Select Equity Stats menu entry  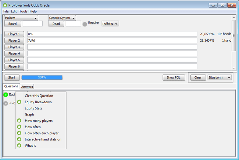click(x=41, y=108)
